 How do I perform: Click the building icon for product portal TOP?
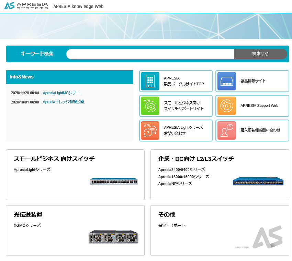tap(150, 81)
